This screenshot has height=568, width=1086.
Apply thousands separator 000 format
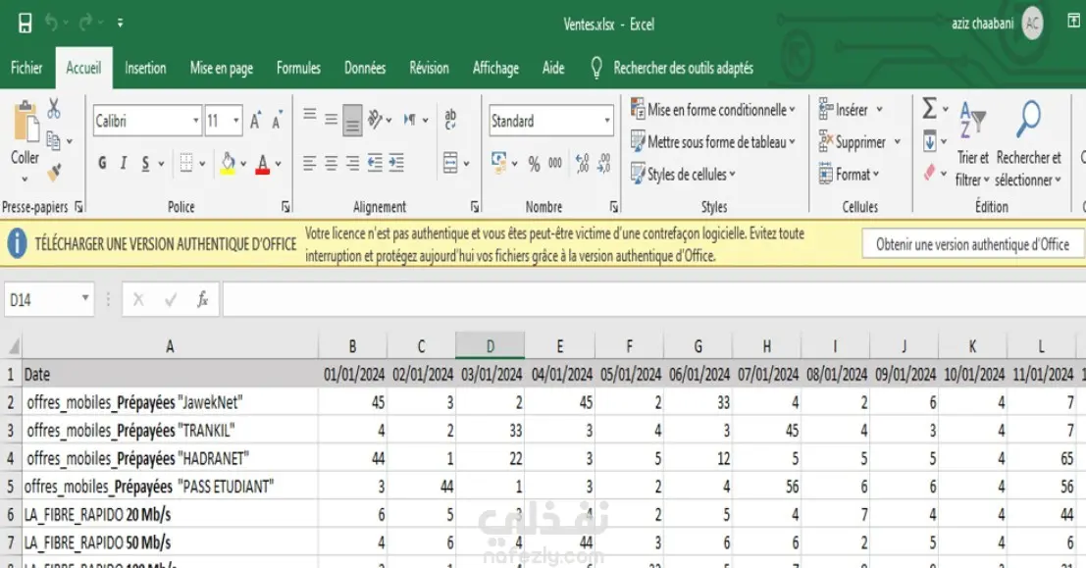555,164
